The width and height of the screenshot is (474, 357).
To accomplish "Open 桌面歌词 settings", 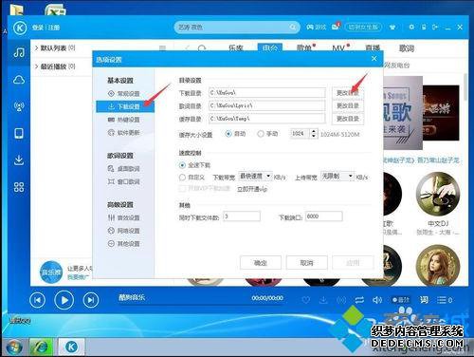I will [125, 169].
